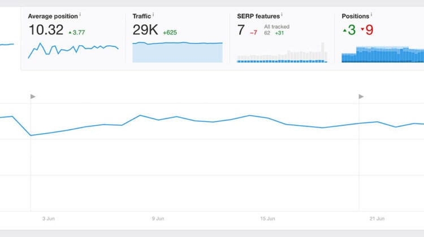This screenshot has width=424, height=237.
Task: Click info icon next to Traffic
Action: point(153,14)
